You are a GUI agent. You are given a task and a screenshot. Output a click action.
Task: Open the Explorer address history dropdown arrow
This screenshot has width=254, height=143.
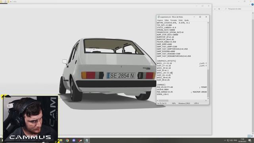pos(215,9)
